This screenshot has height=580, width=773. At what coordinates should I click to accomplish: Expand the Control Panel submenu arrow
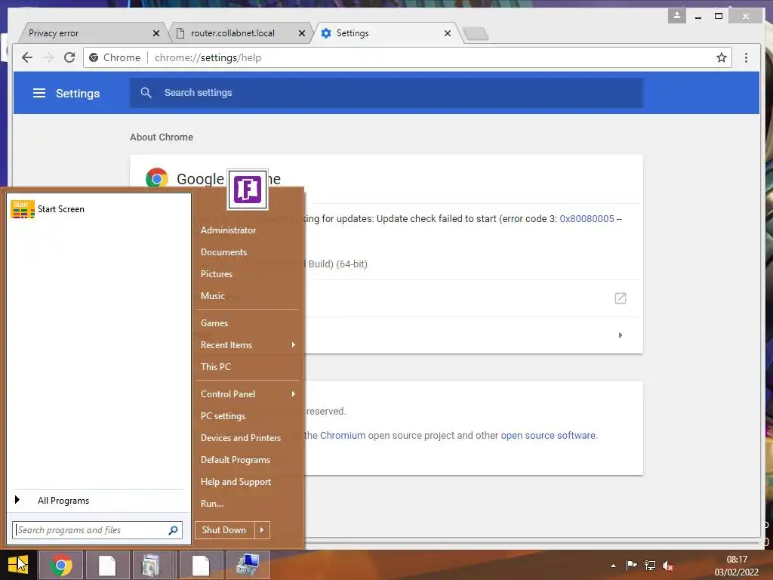[294, 393]
